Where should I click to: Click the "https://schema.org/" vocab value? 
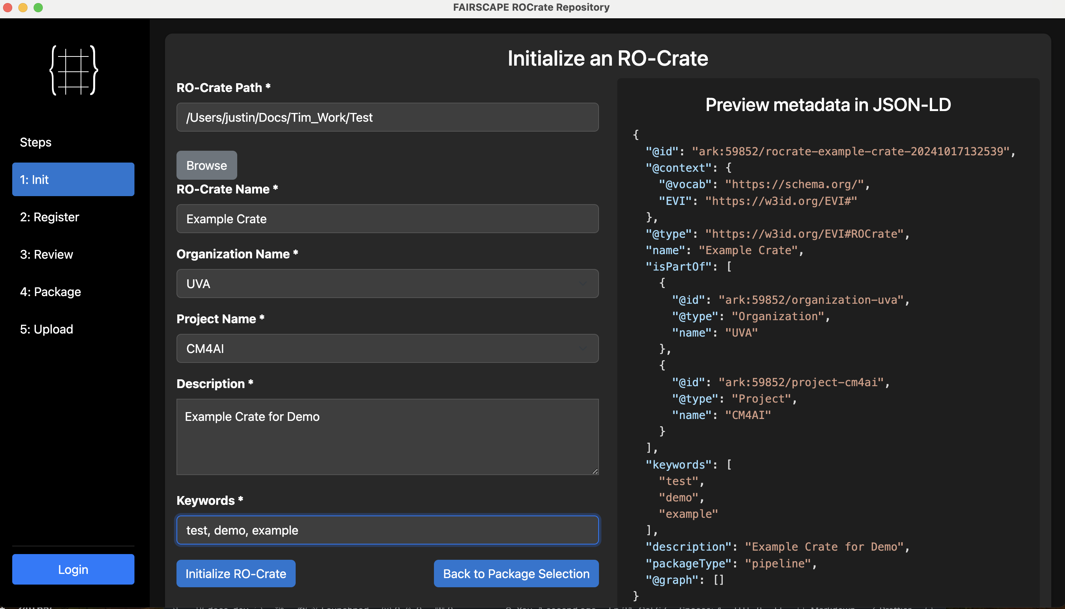tap(795, 184)
